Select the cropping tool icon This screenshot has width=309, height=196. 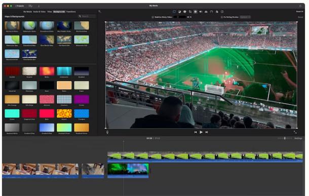pyautogui.click(x=190, y=12)
